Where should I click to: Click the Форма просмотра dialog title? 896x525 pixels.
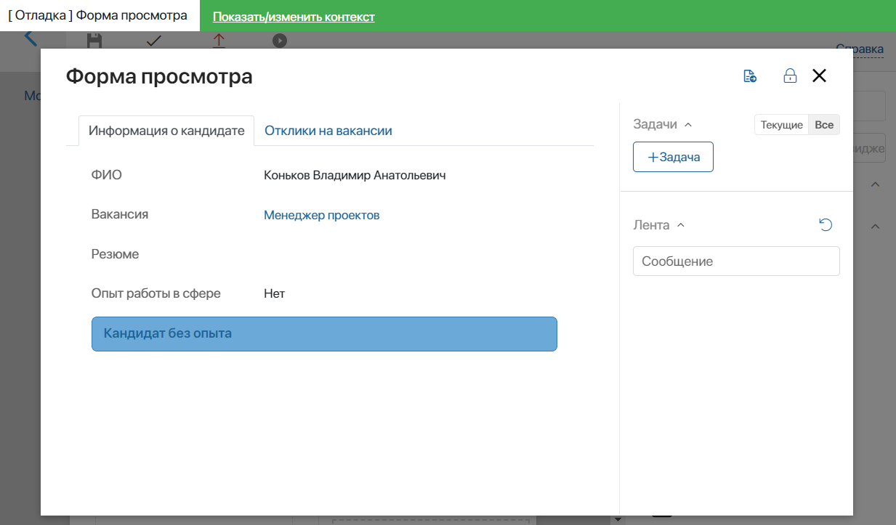pyautogui.click(x=159, y=76)
